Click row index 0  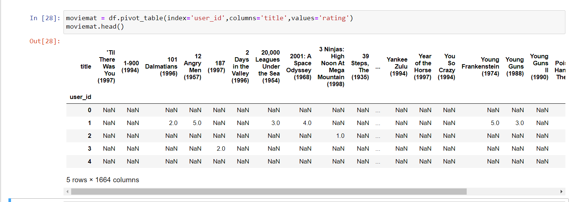90,110
